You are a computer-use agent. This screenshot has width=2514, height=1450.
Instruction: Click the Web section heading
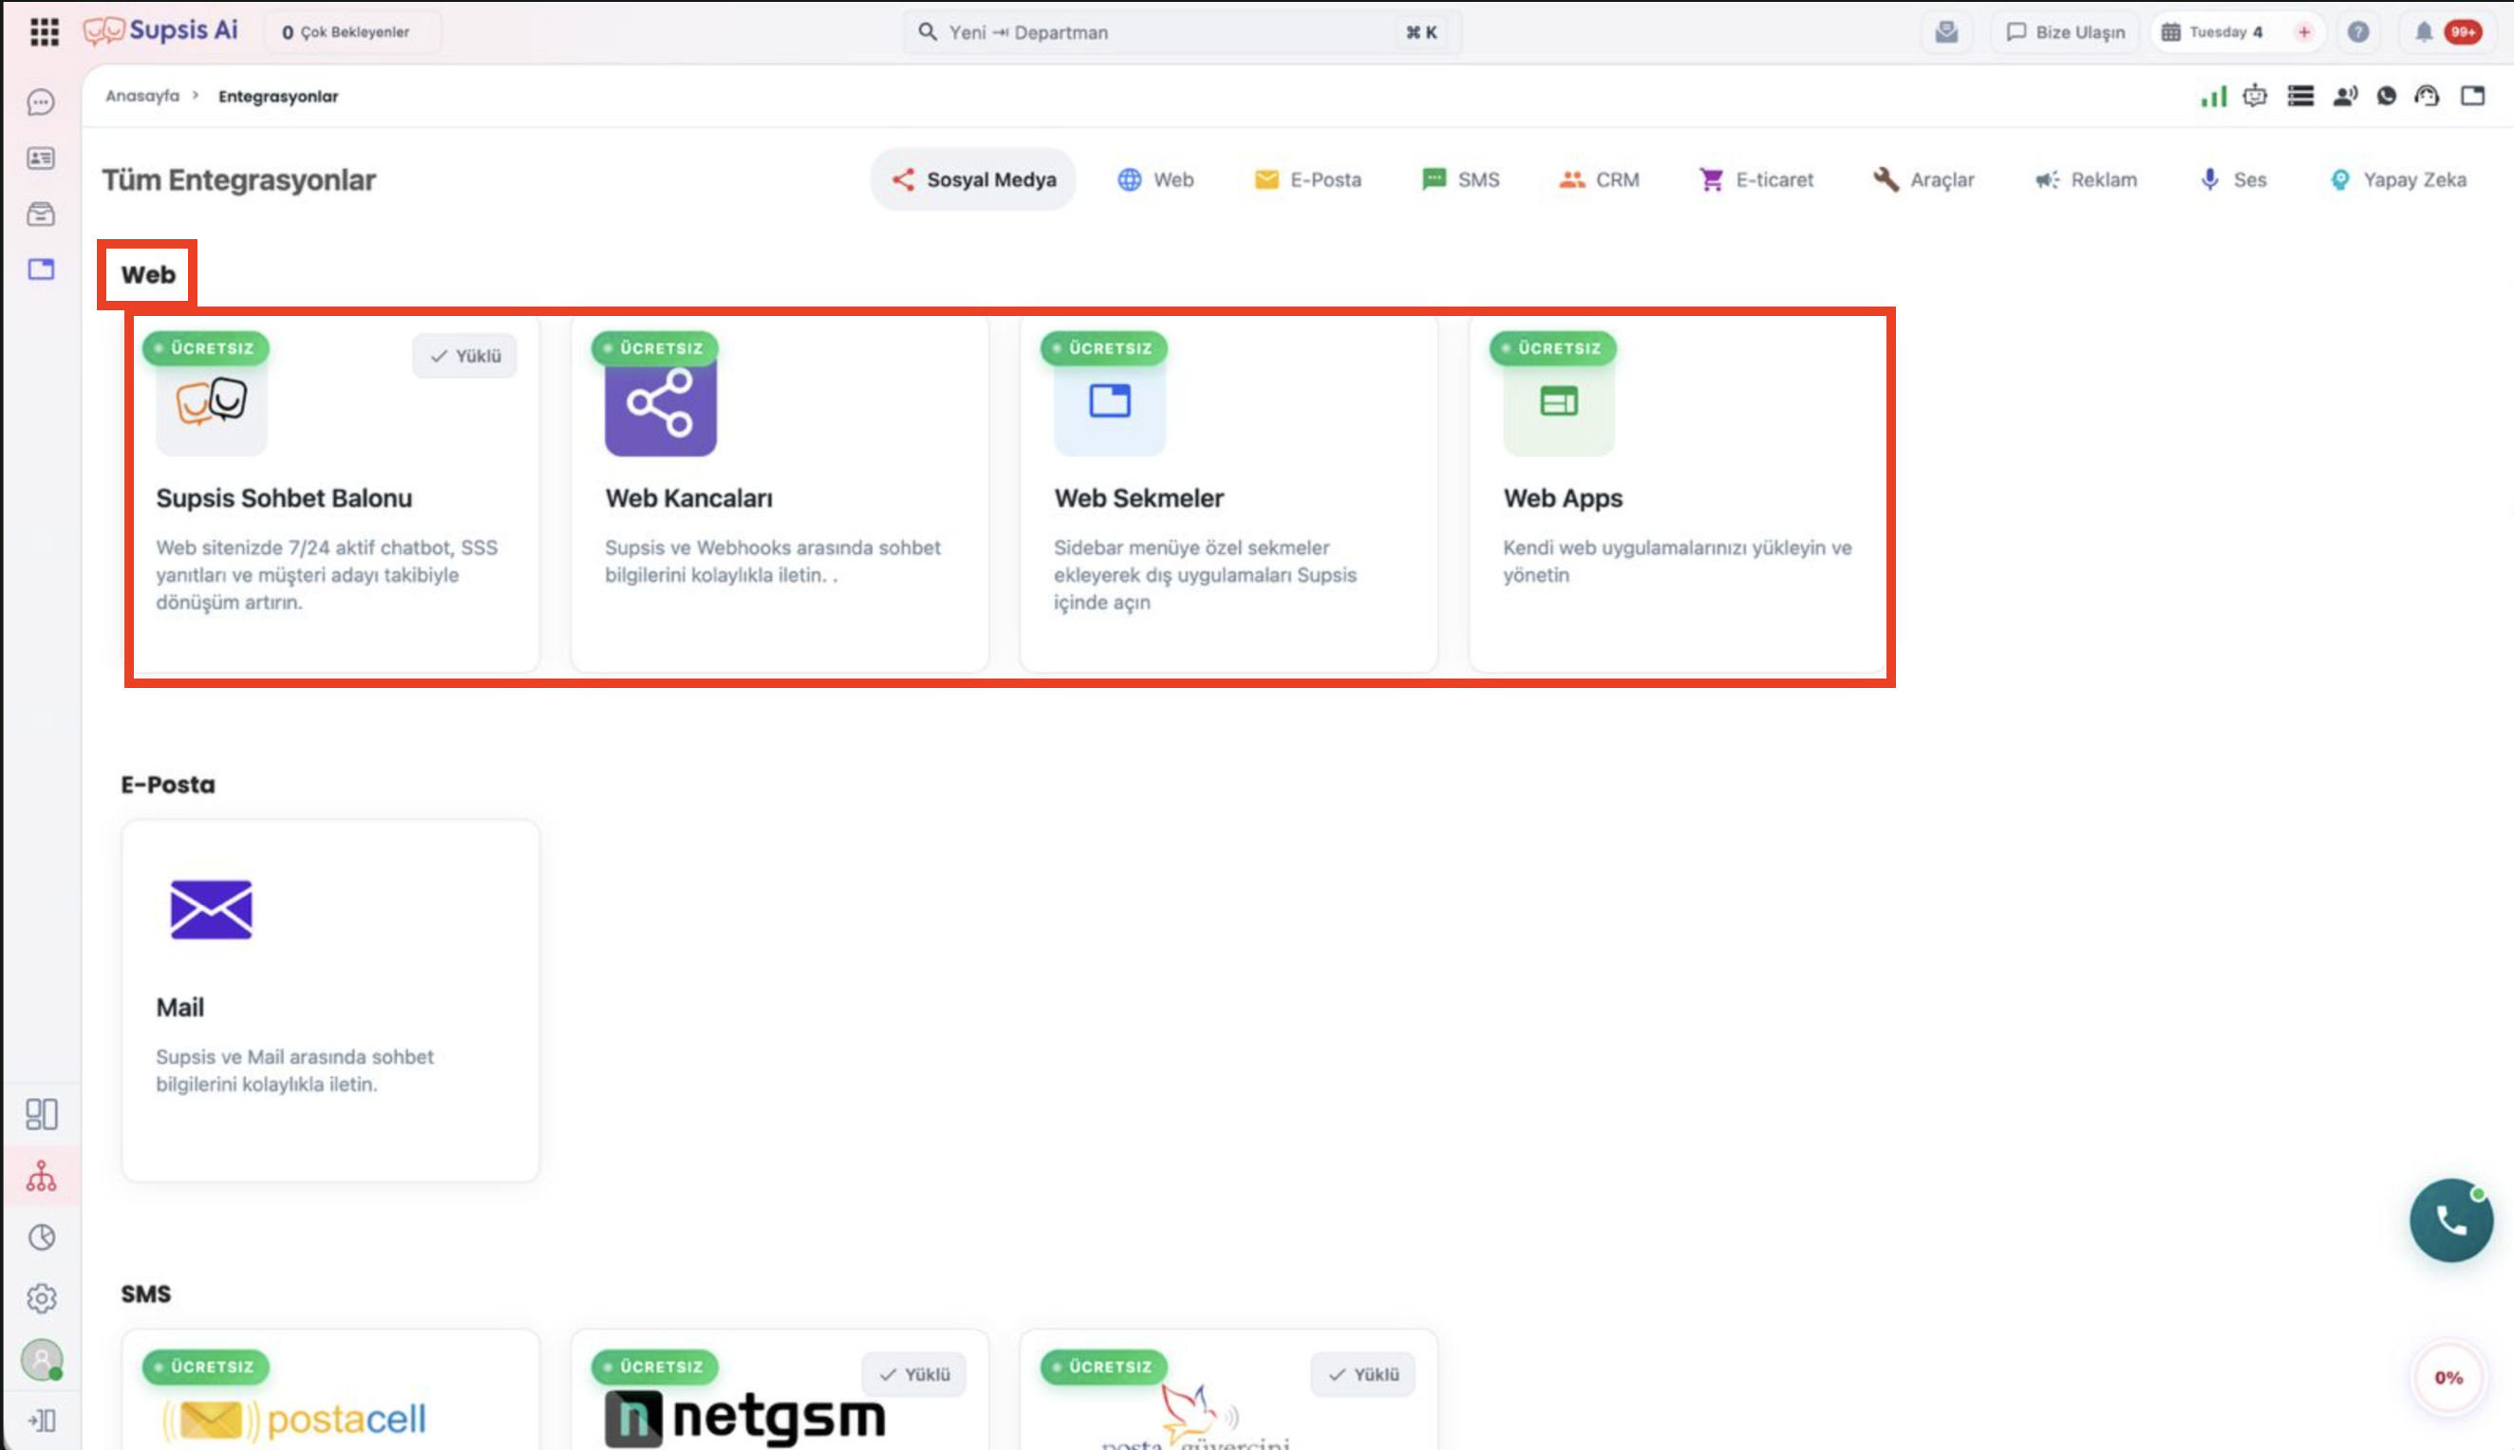pos(147,274)
